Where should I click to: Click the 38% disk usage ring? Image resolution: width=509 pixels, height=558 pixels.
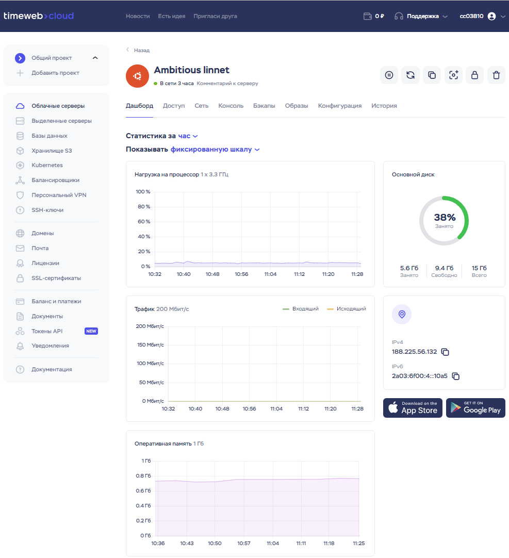tap(444, 221)
